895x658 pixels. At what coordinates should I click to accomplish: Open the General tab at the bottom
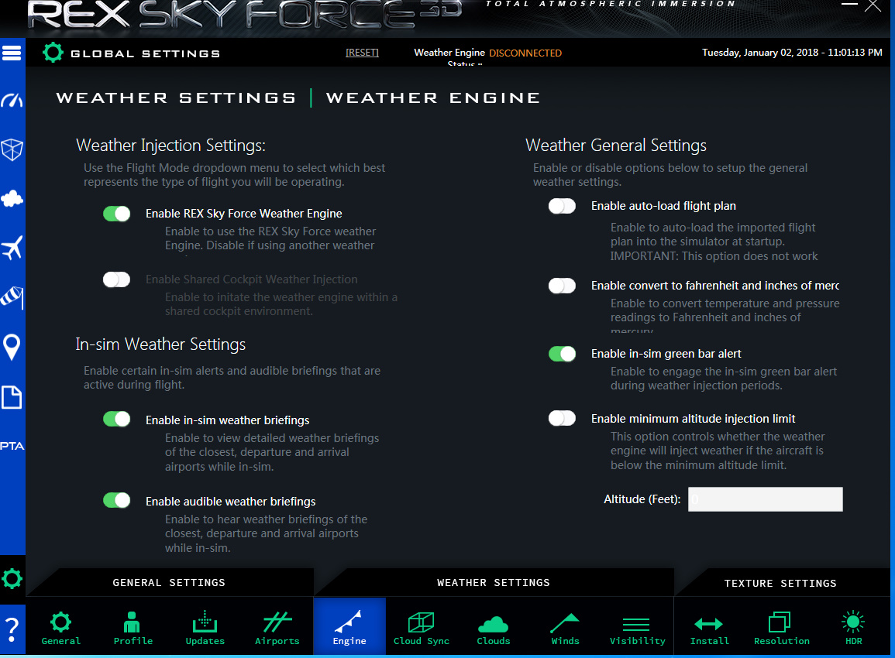pos(61,629)
